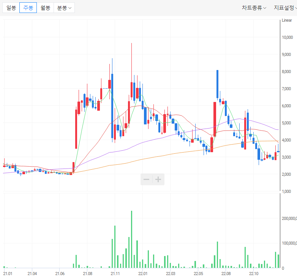Viewport: 297px width, 280px height.
Task: Click the 5,000 price axis label
Action: [286, 123]
